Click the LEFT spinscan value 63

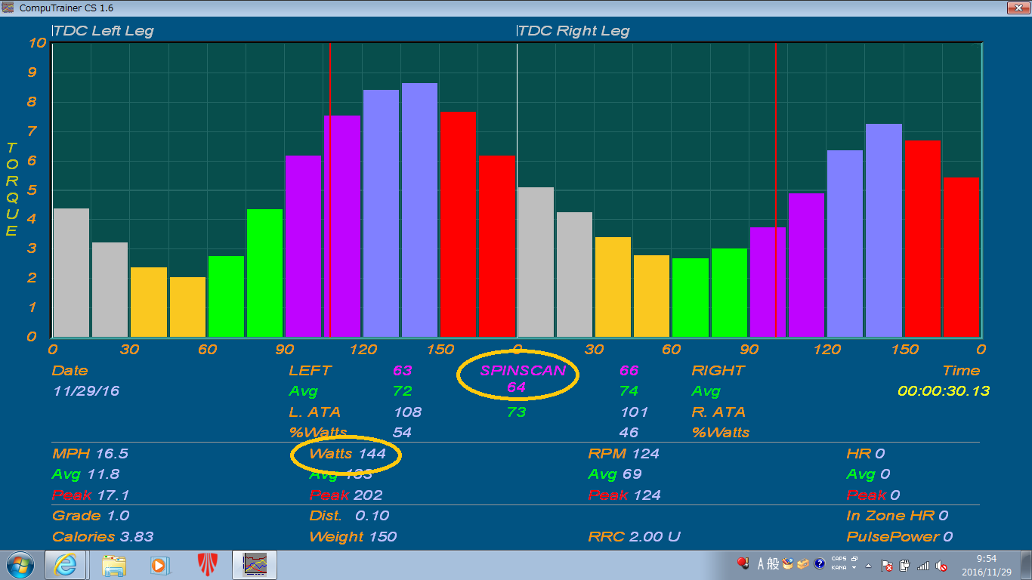click(x=403, y=371)
